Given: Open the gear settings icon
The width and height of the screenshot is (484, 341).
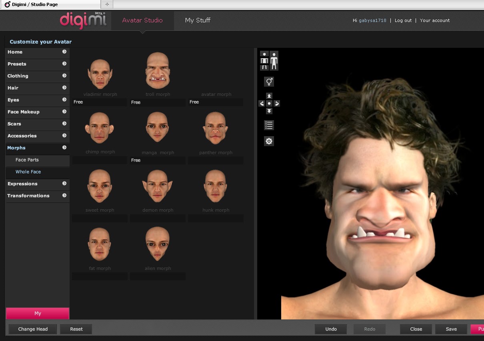Looking at the screenshot, I should [x=269, y=141].
